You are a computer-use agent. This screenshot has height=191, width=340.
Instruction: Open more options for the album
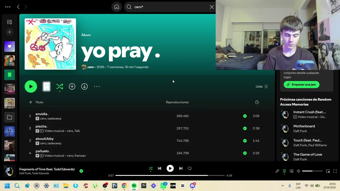click(x=97, y=86)
